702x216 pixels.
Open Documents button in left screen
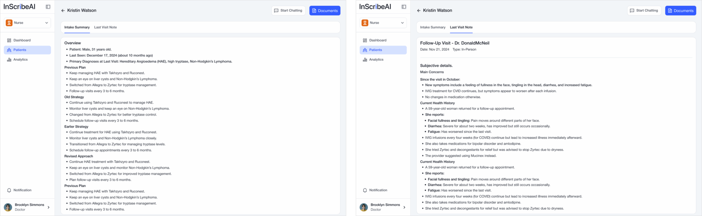(325, 11)
